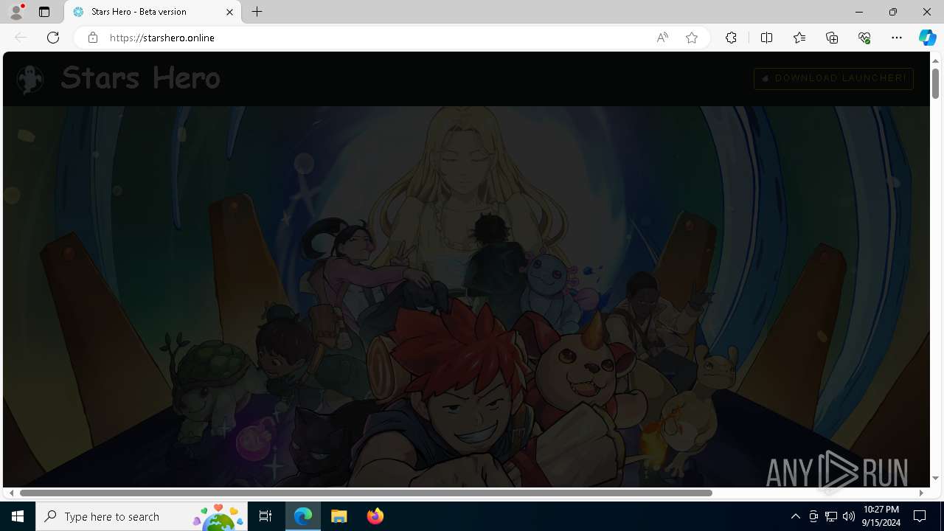
Task: Go back with the back arrow
Action: (21, 38)
